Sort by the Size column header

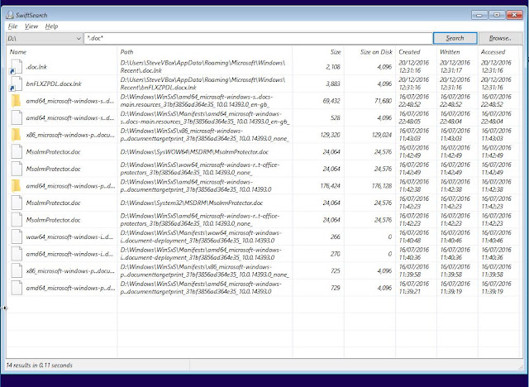[336, 52]
